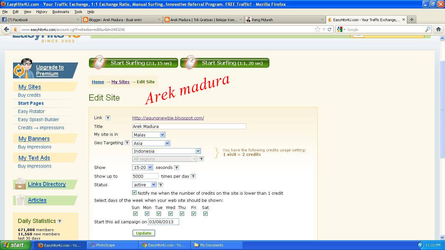Click the Daily Statistics help icon
This screenshot has width=445, height=250.
(60, 221)
